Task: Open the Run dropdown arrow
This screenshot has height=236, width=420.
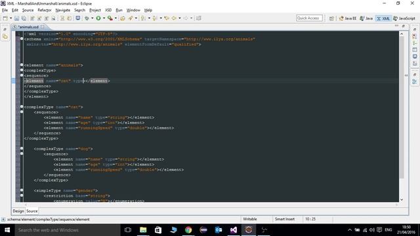Action: [104, 18]
